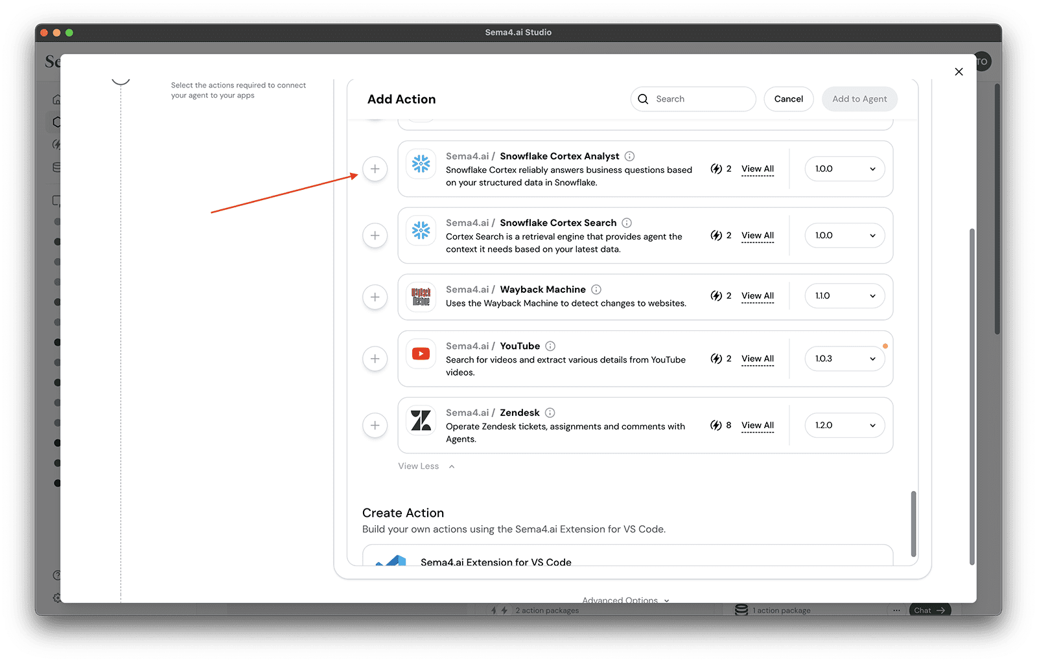Add Snowflake Cortex Search with plus button
Viewport: 1037px width, 662px height.
tap(375, 236)
